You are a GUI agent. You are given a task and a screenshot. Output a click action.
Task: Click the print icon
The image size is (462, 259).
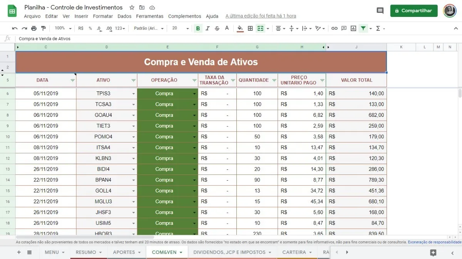click(34, 28)
